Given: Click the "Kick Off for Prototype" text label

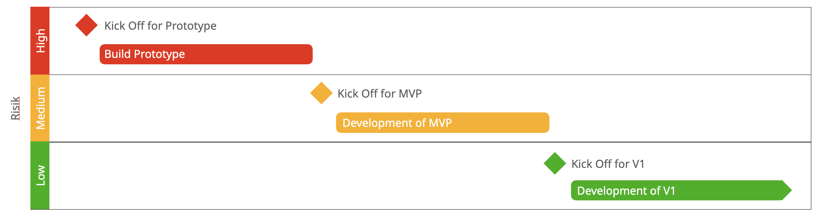Looking at the screenshot, I should pyautogui.click(x=160, y=26).
